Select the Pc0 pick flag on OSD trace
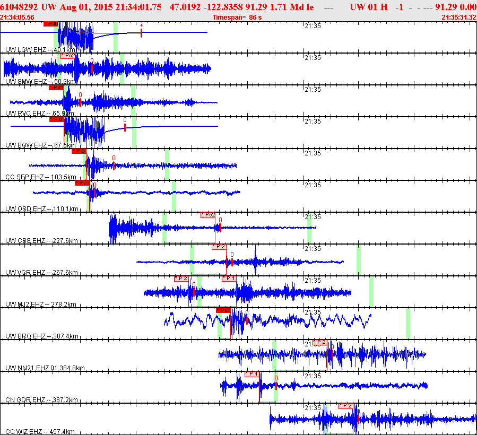The height and width of the screenshot is (435, 477). pos(82,183)
